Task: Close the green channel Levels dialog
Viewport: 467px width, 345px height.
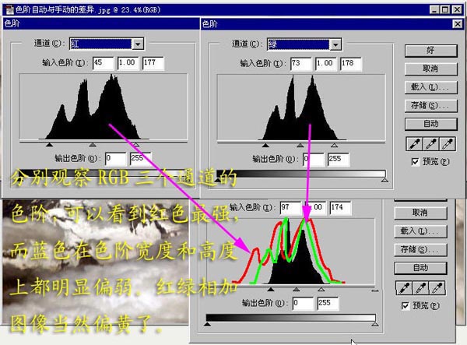Action: 458,24
